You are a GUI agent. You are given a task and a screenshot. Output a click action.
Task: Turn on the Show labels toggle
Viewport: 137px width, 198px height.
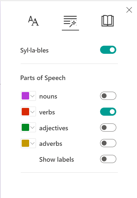[x=108, y=159]
